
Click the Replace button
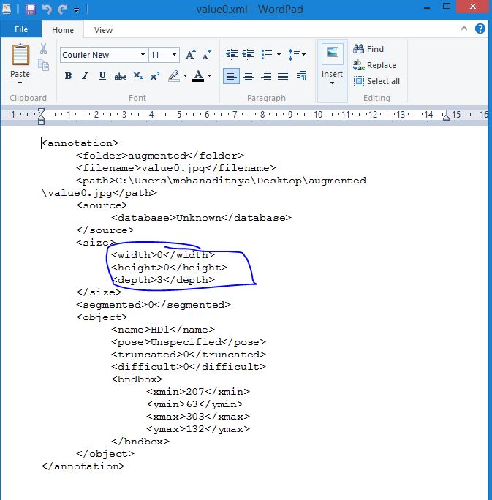click(374, 65)
